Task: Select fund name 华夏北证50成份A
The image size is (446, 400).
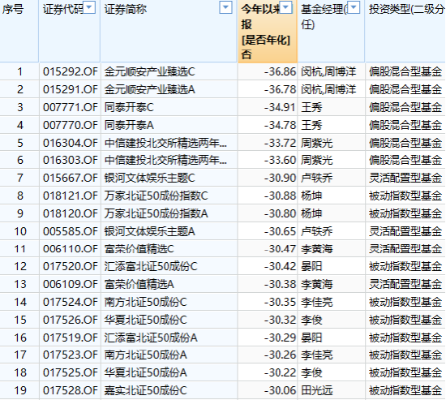Action: pos(146,372)
